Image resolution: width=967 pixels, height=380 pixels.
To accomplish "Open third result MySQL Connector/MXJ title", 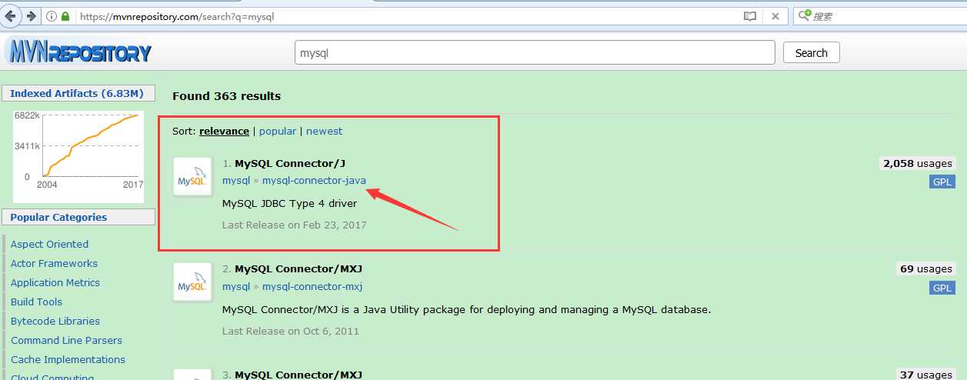I will point(298,375).
